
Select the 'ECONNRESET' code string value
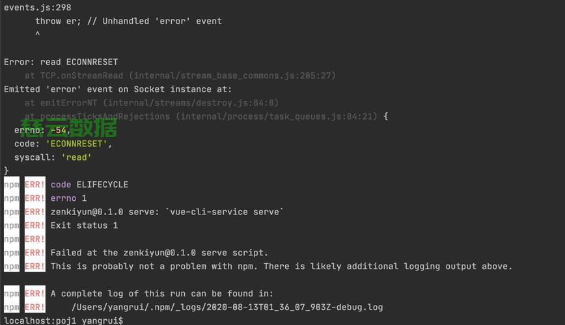[x=76, y=144]
